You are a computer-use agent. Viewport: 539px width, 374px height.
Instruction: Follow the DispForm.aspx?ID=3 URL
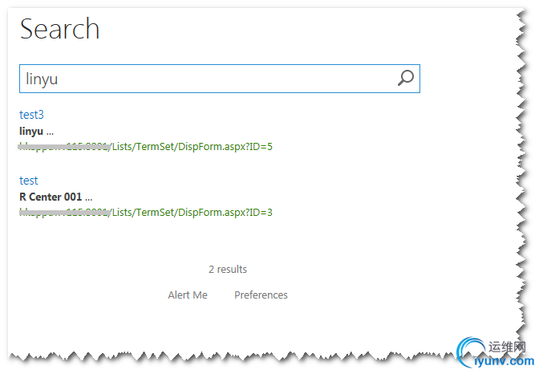pyautogui.click(x=146, y=213)
